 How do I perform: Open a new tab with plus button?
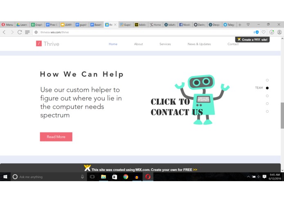click(x=240, y=25)
